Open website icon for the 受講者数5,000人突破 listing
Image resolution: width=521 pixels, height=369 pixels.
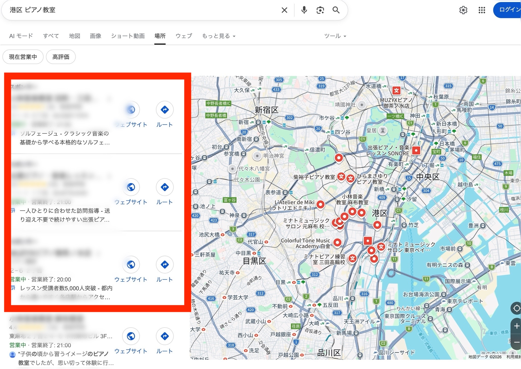coord(131,265)
